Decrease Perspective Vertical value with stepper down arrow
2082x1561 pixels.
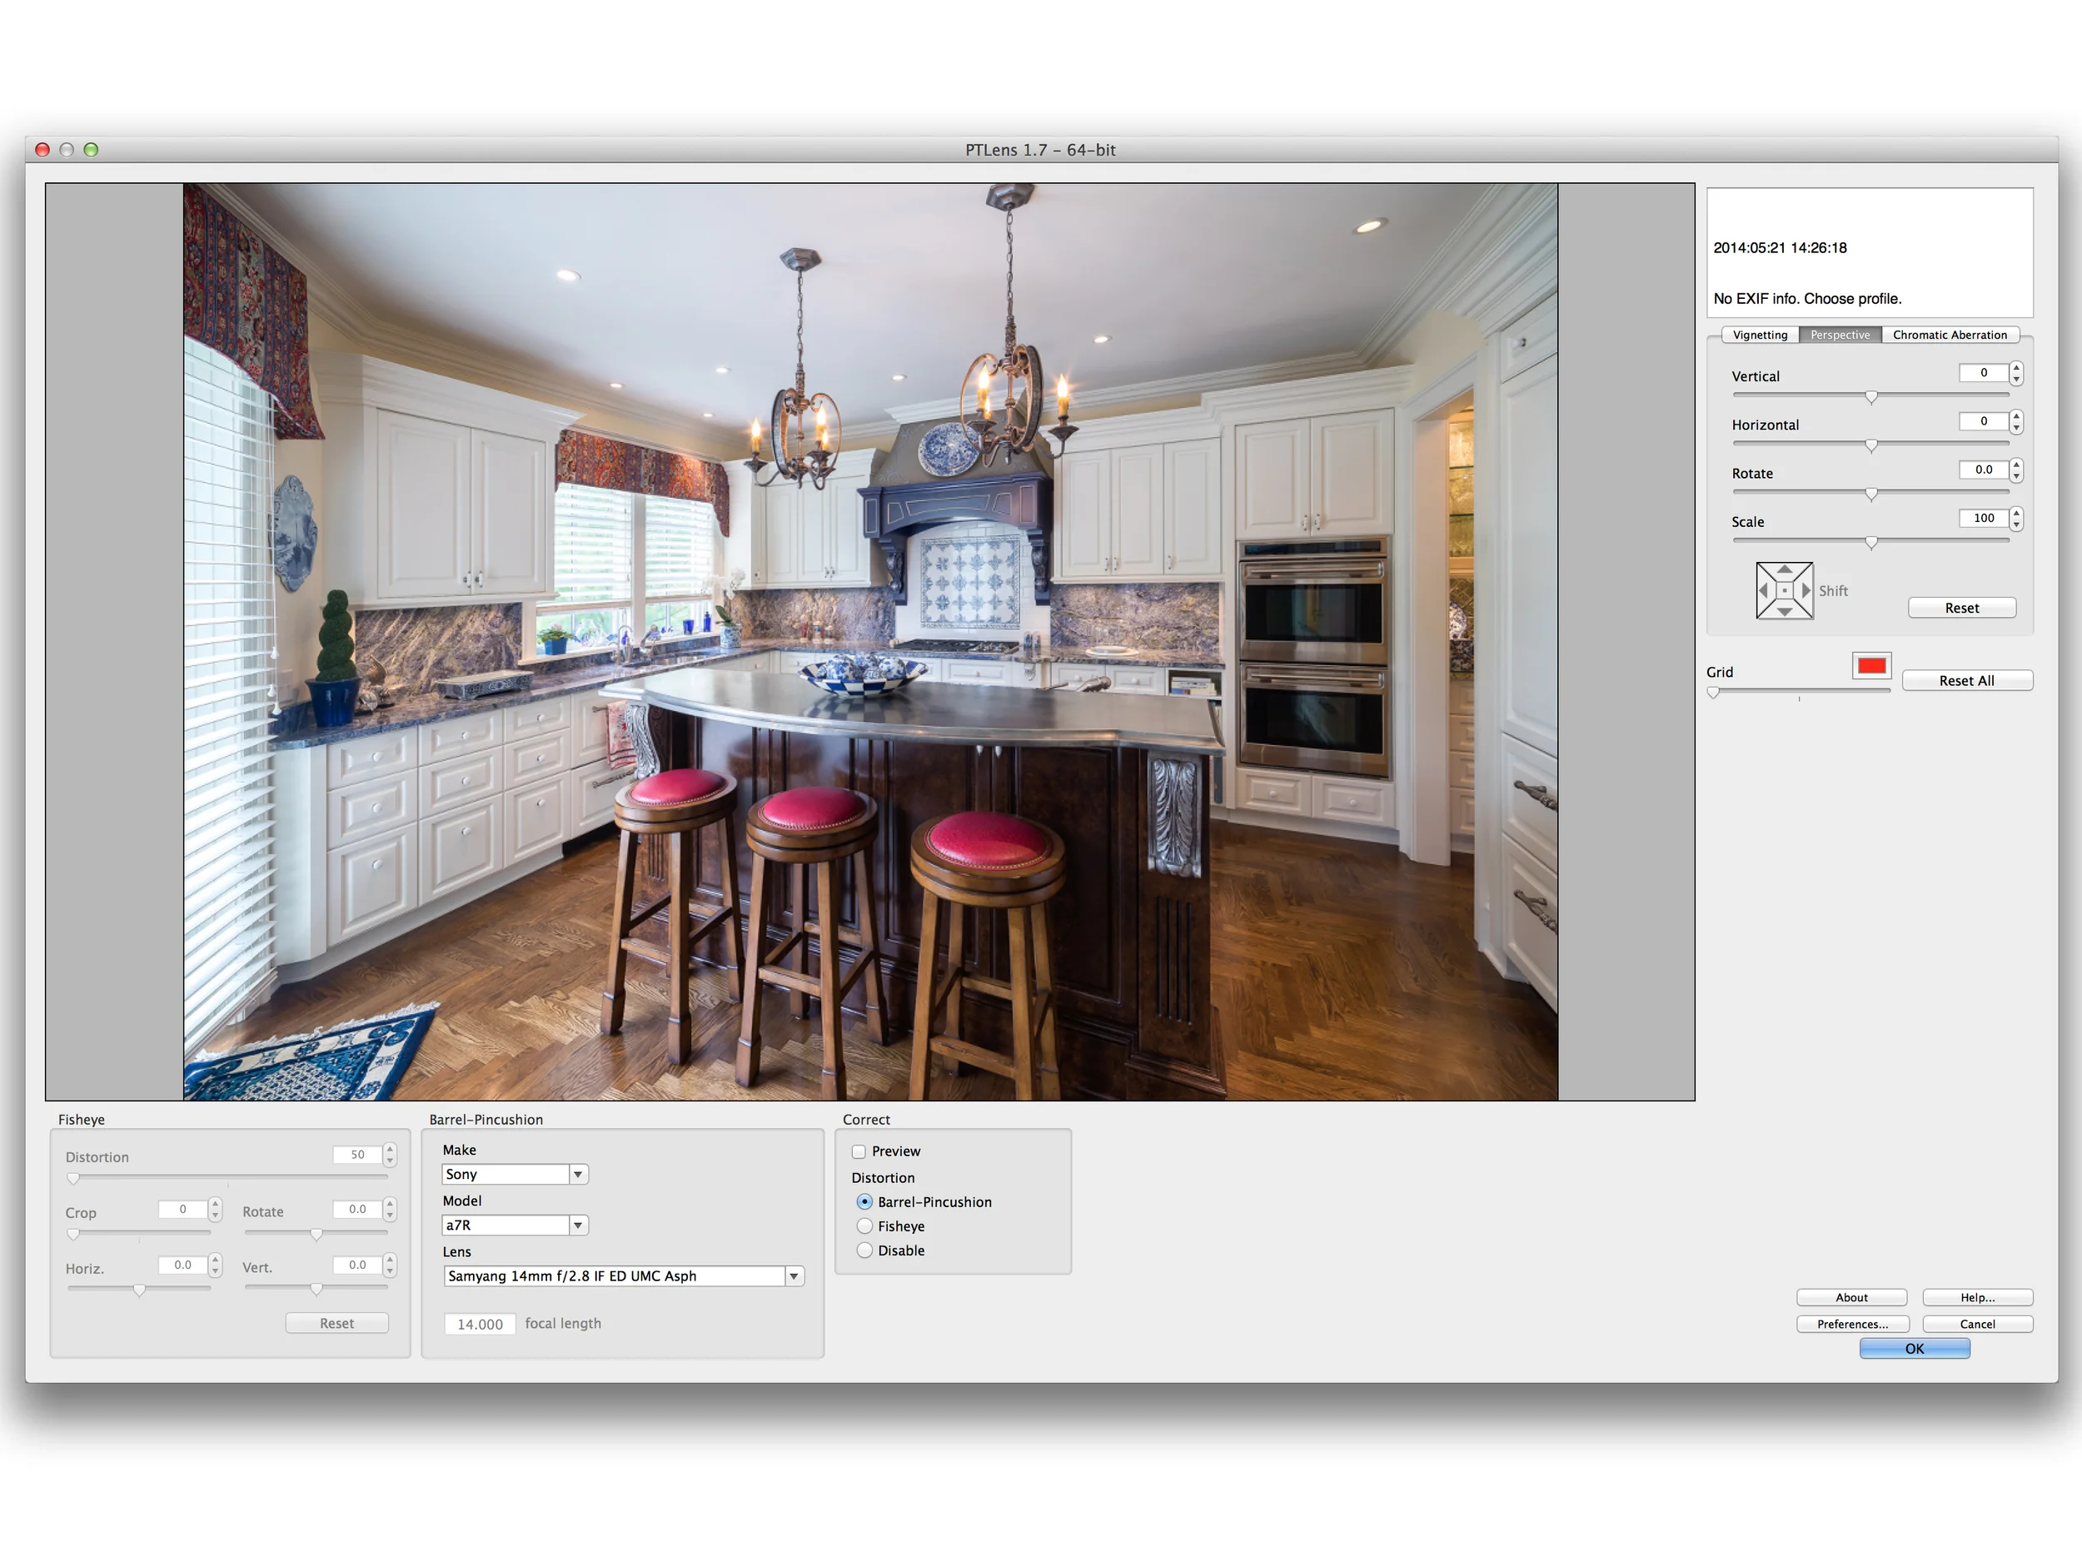[2016, 379]
